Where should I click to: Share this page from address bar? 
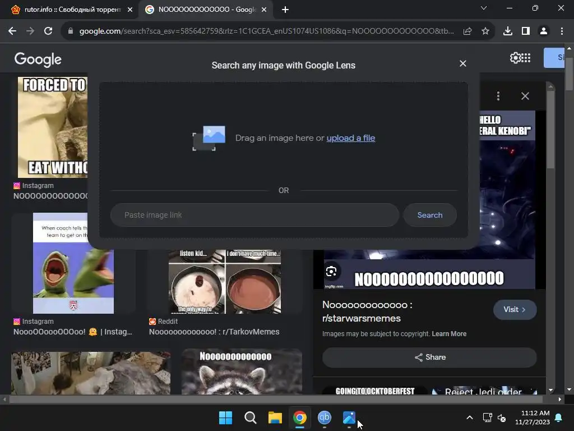(467, 31)
